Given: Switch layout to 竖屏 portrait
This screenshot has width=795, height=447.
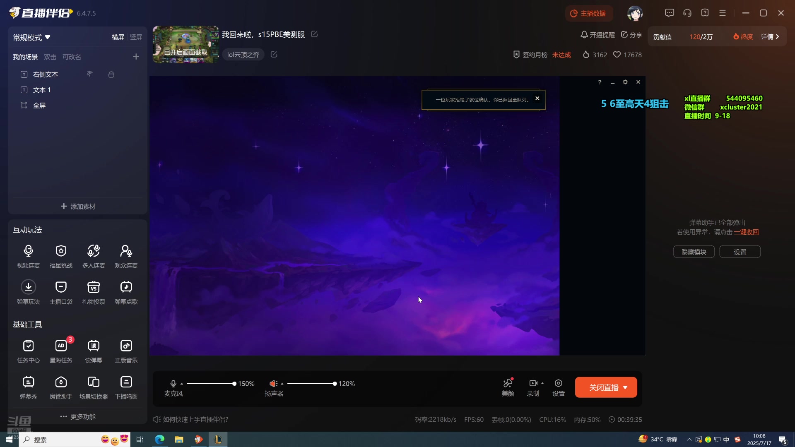Looking at the screenshot, I should coord(136,37).
